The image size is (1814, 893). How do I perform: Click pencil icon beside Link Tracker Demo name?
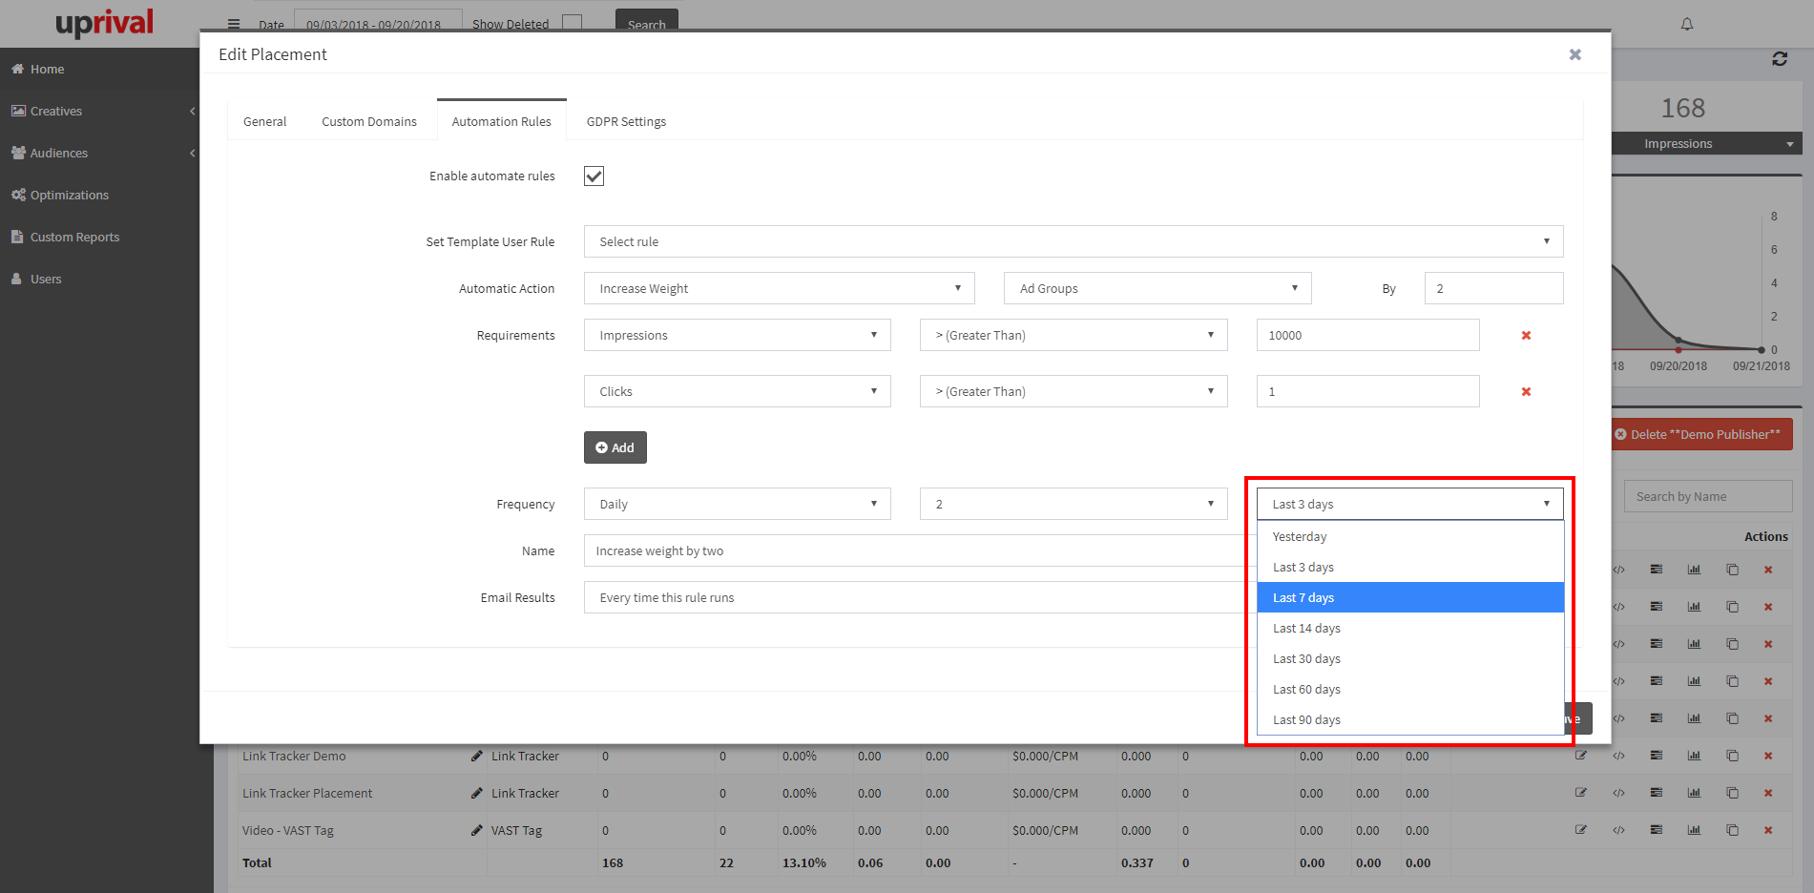[x=476, y=756]
